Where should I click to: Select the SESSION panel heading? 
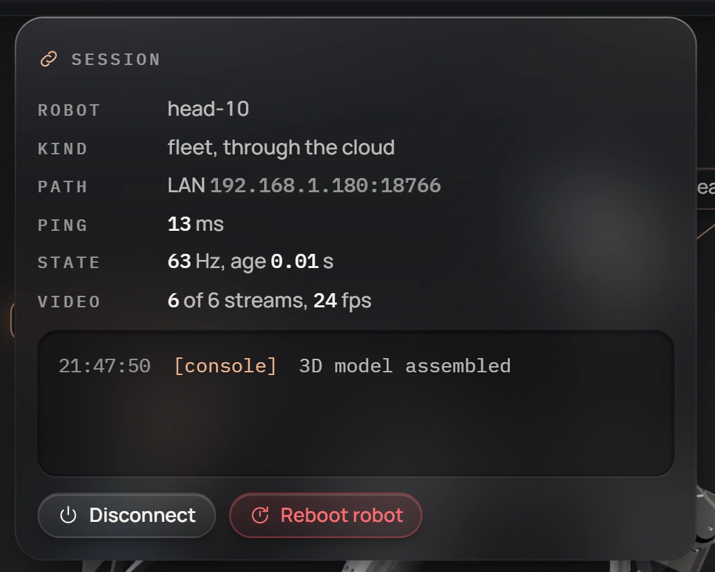(116, 60)
